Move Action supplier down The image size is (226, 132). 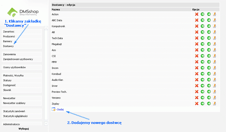click(209, 14)
